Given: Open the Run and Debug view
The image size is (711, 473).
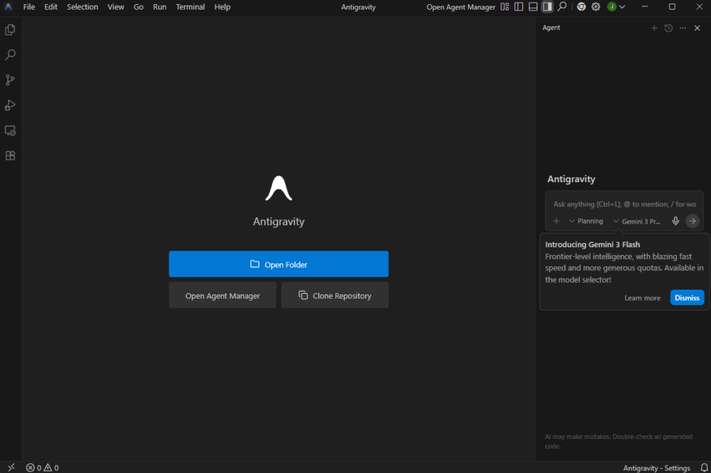Looking at the screenshot, I should click(x=10, y=106).
